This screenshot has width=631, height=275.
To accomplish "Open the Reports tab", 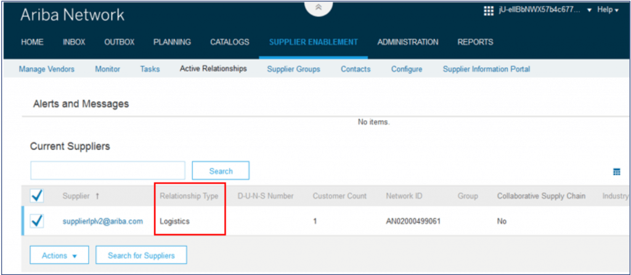I will tap(475, 42).
